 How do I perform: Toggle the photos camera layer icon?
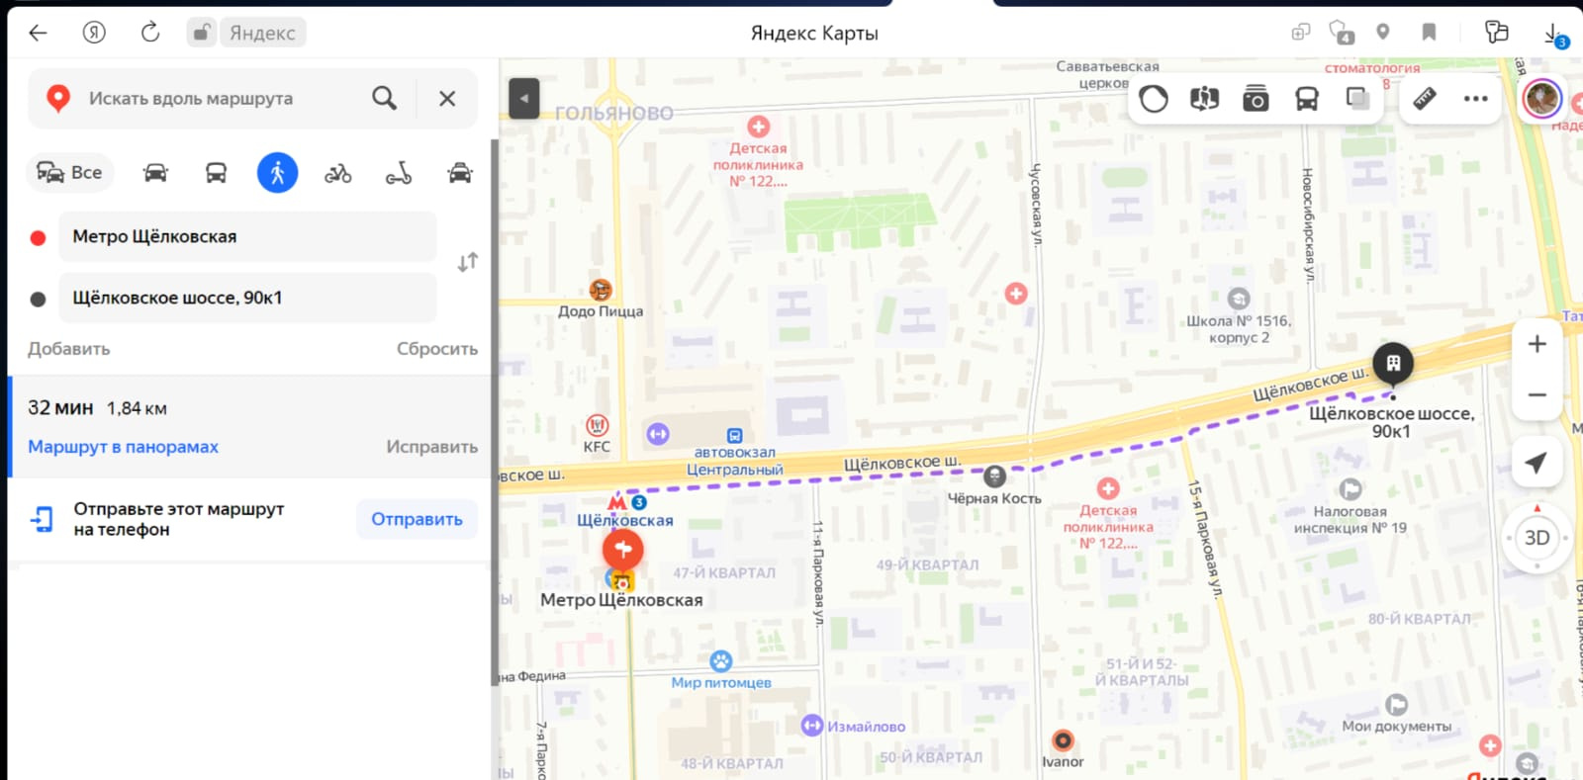tap(1256, 99)
